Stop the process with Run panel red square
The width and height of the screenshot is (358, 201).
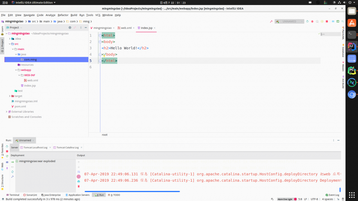click(7, 151)
